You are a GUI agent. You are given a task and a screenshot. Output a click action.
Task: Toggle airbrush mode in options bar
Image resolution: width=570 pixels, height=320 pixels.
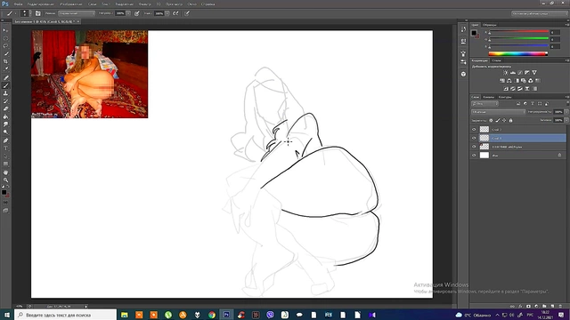tap(175, 13)
